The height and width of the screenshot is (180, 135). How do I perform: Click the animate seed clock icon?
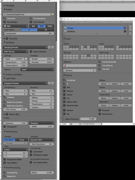26,59
